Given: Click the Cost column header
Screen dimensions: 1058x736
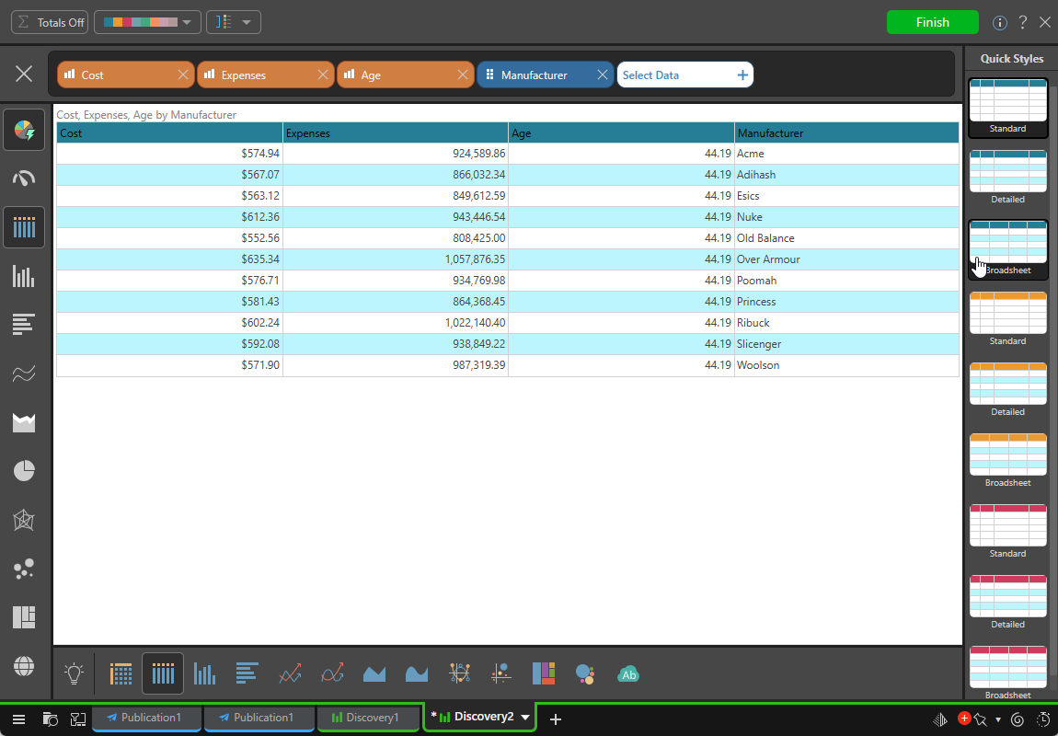Looking at the screenshot, I should tap(169, 132).
